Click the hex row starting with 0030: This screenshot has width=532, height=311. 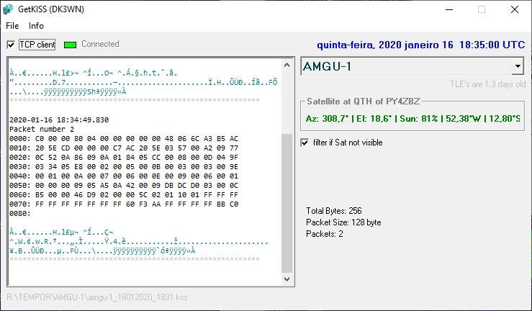[124, 167]
